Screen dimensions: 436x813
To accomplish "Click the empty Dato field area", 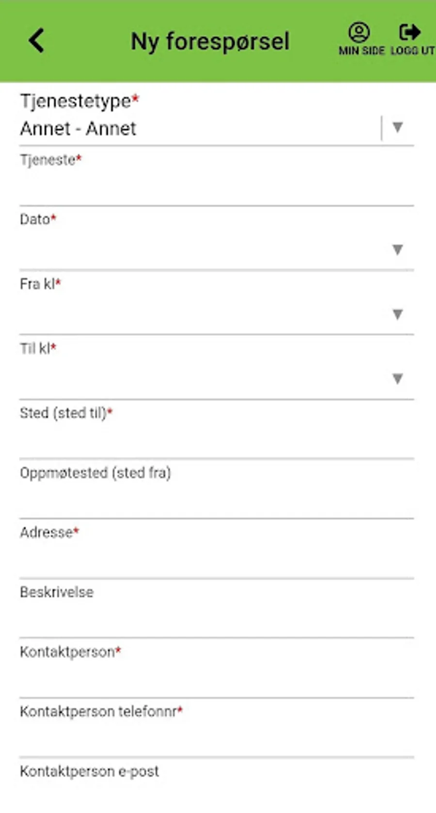I will coord(203,250).
